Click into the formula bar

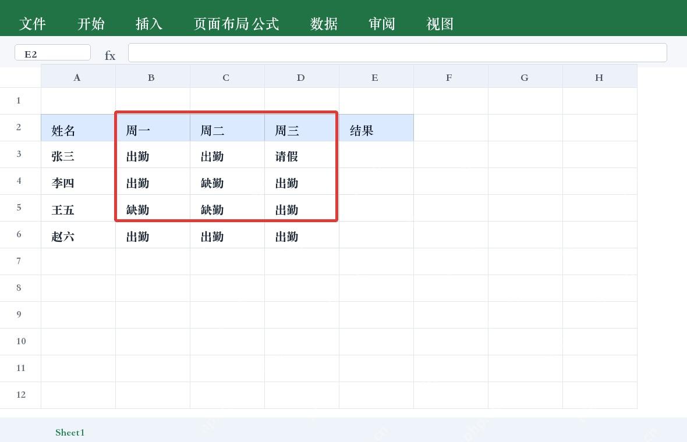[x=398, y=52]
